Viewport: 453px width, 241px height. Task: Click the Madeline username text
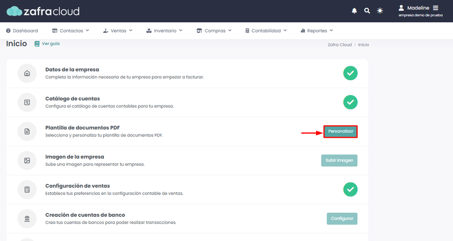[418, 8]
